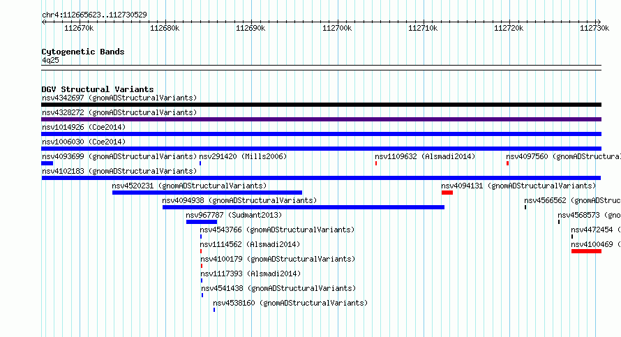Open the nsv4541438 label link

279,288
